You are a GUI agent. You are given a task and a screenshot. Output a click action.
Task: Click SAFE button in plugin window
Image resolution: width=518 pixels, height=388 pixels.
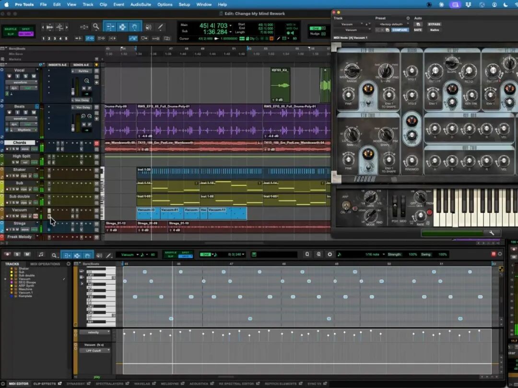[x=418, y=30]
